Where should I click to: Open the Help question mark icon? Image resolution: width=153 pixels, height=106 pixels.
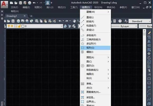click(x=120, y=21)
